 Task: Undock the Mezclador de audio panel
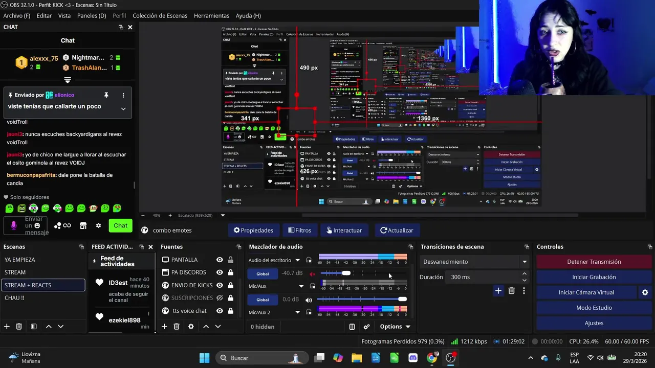coord(410,247)
